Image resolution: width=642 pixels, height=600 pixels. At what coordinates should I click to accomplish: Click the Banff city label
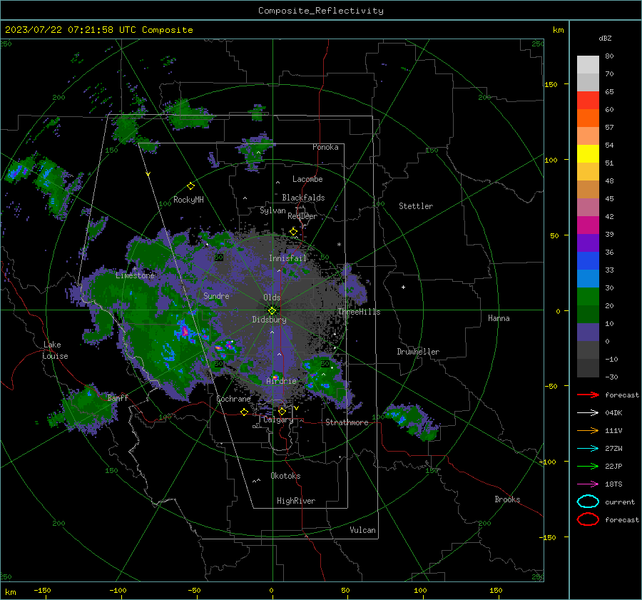click(118, 397)
